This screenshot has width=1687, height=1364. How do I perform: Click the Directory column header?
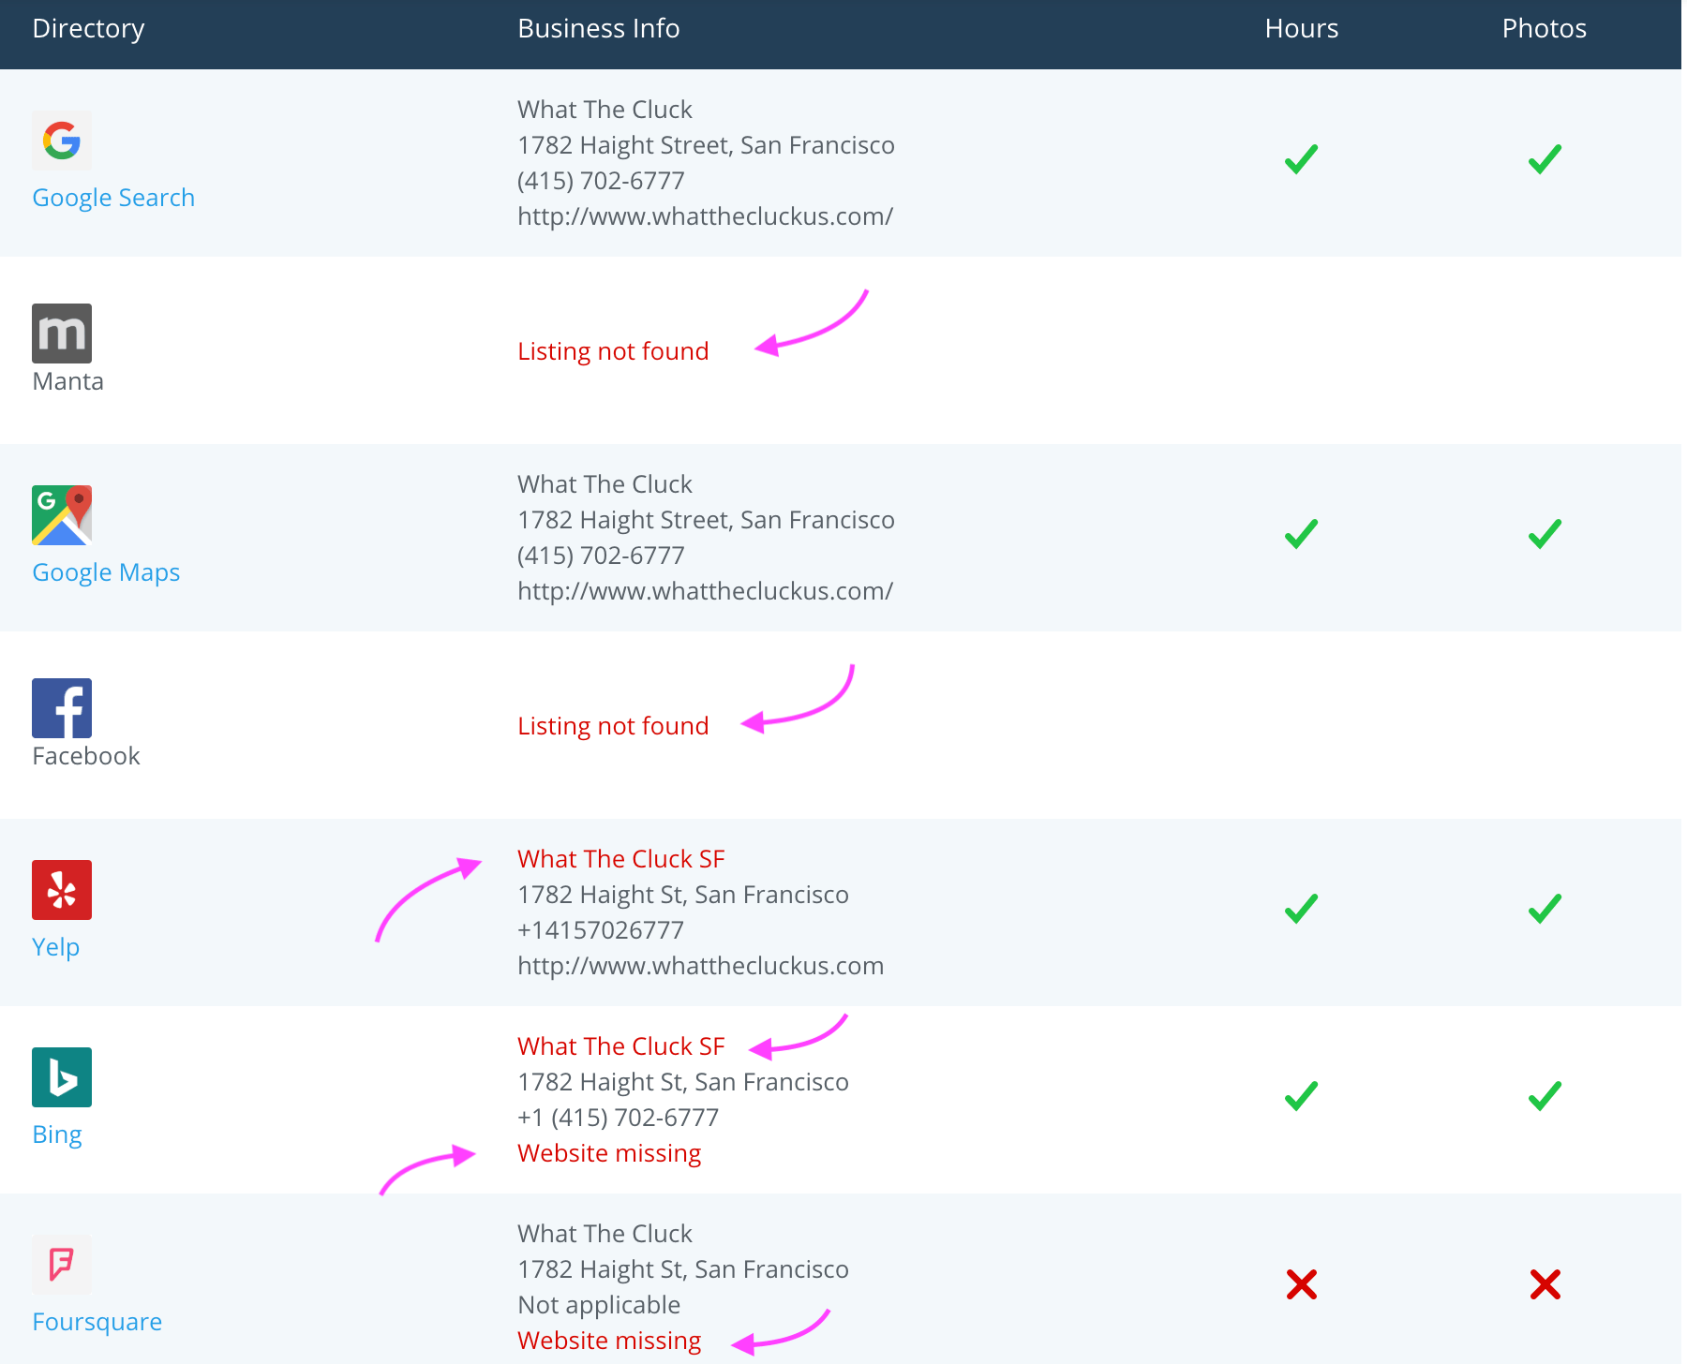pyautogui.click(x=88, y=29)
